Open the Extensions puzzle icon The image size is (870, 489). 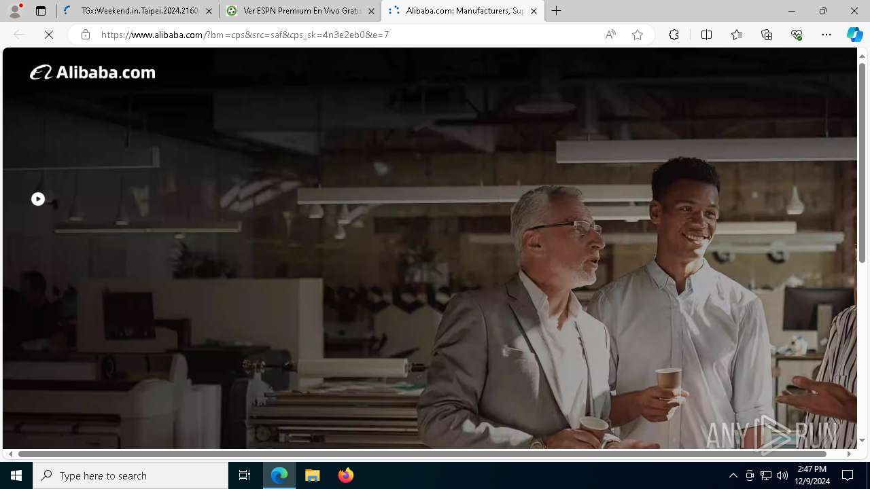coord(674,35)
